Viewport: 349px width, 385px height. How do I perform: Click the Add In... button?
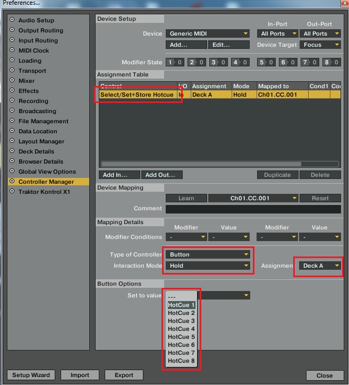[x=120, y=175]
